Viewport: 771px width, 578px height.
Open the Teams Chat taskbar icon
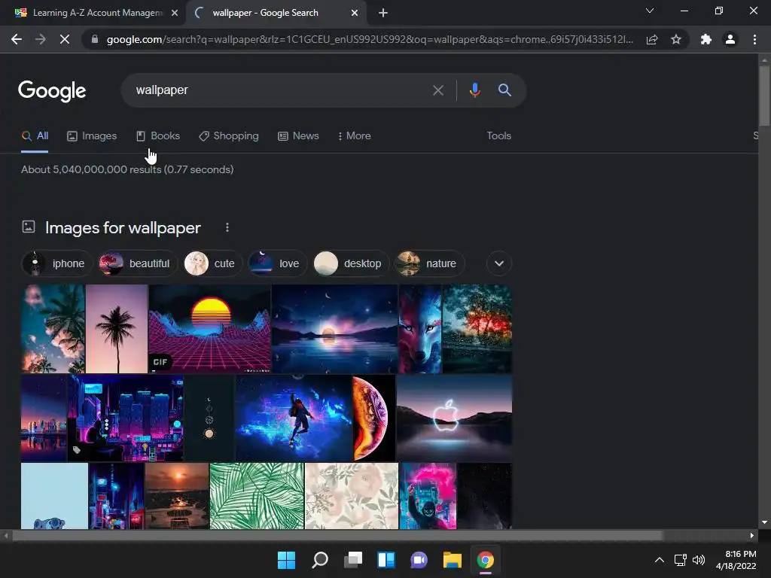tap(419, 560)
